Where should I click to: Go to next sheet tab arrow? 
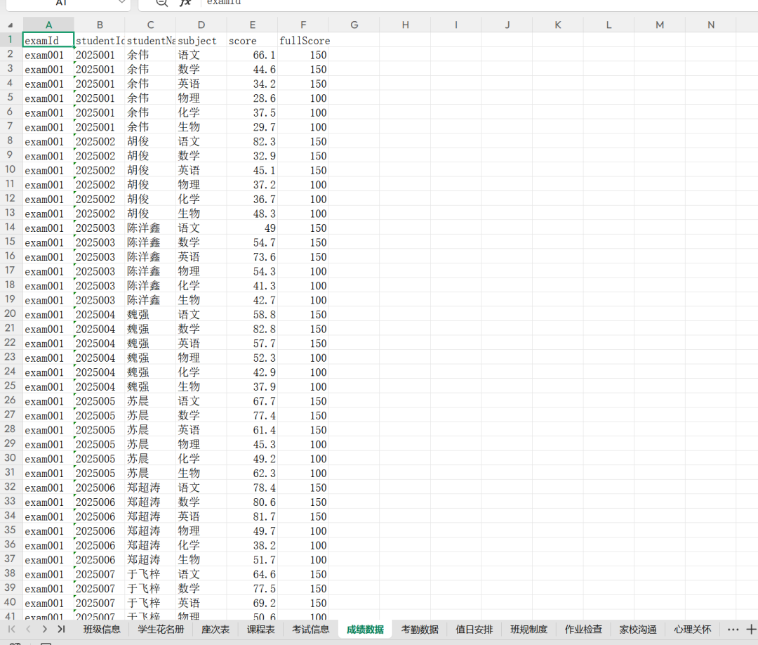pyautogui.click(x=44, y=629)
